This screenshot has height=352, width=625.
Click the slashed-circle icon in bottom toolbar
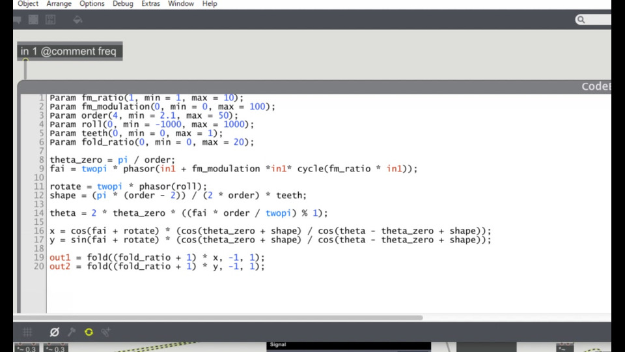tap(55, 332)
